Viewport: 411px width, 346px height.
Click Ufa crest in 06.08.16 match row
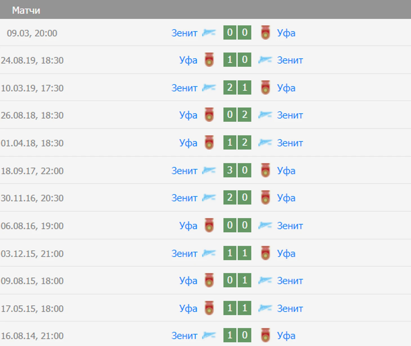[209, 225]
